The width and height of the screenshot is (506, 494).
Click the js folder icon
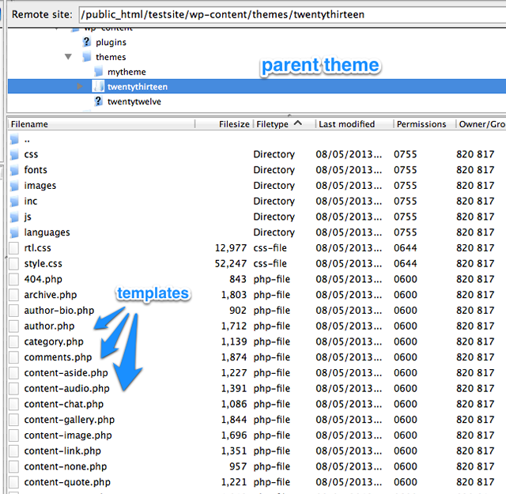(14, 217)
